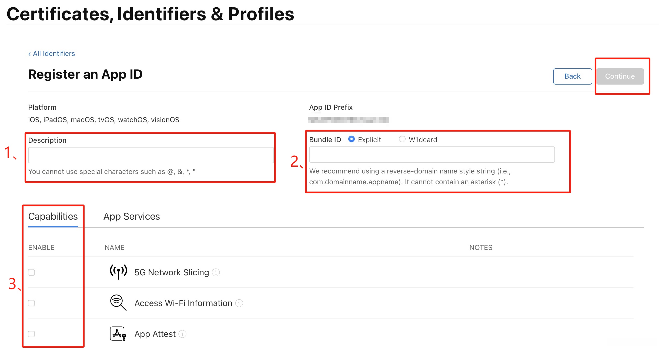This screenshot has height=348, width=659.
Task: Click the App Attest capability name
Action: (x=155, y=334)
